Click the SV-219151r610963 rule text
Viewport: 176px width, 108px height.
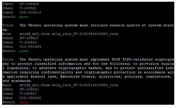pyautogui.click(x=69, y=85)
